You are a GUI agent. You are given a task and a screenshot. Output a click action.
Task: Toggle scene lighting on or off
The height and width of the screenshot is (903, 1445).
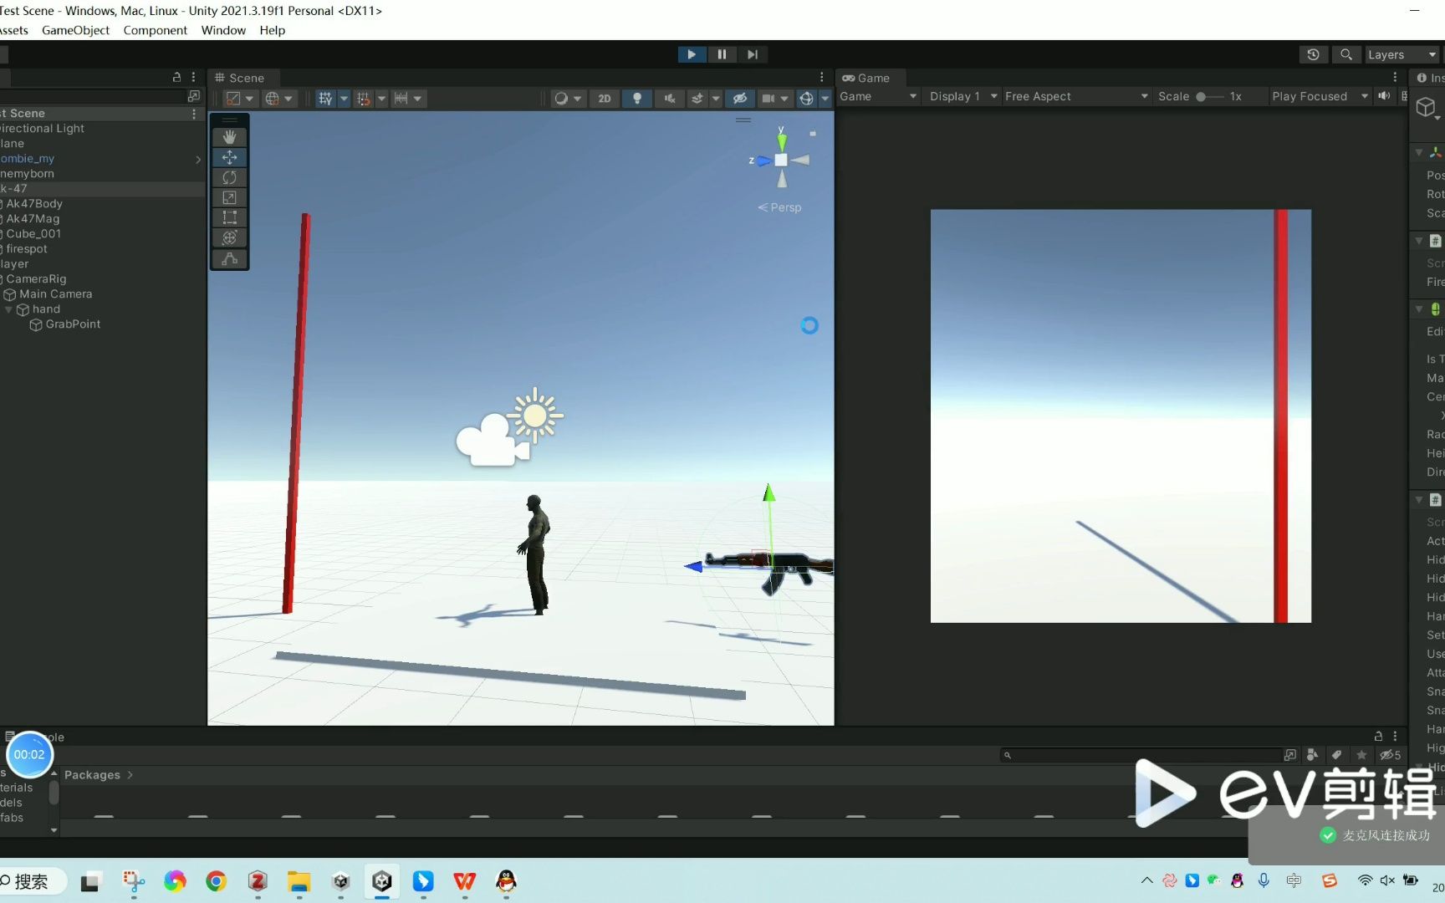pyautogui.click(x=637, y=98)
